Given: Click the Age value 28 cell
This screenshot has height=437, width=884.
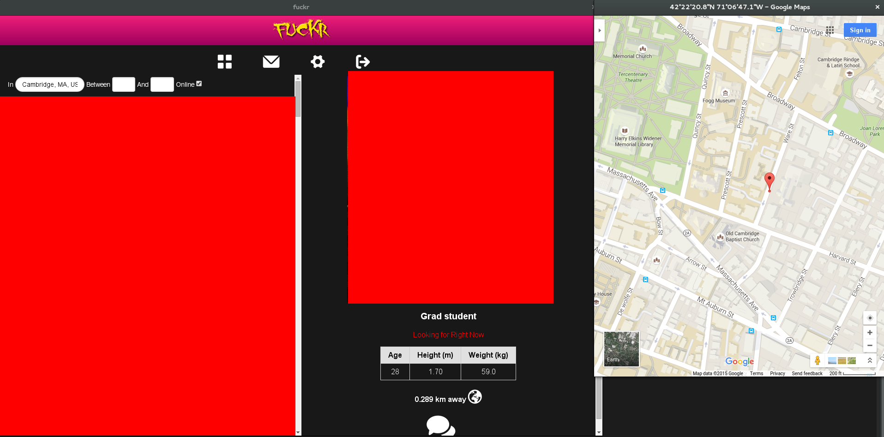Looking at the screenshot, I should pos(395,371).
